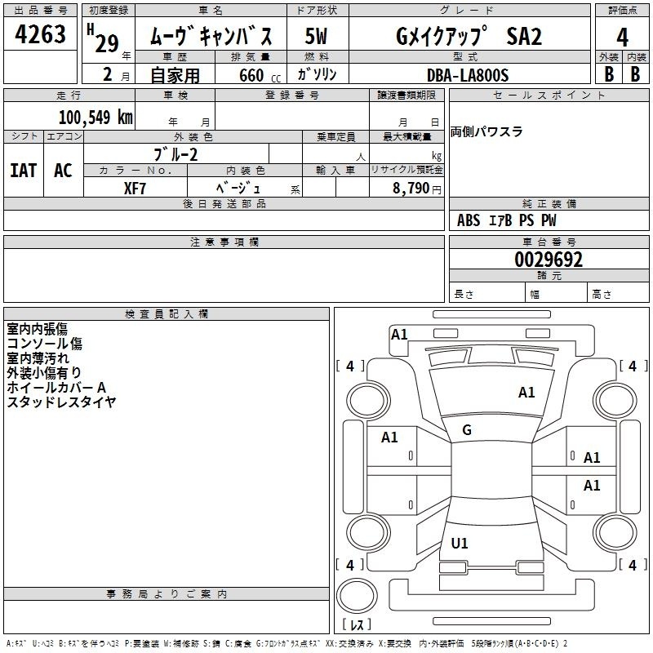
Task: Select the sales point 両側パワスラ
Action: (x=486, y=131)
